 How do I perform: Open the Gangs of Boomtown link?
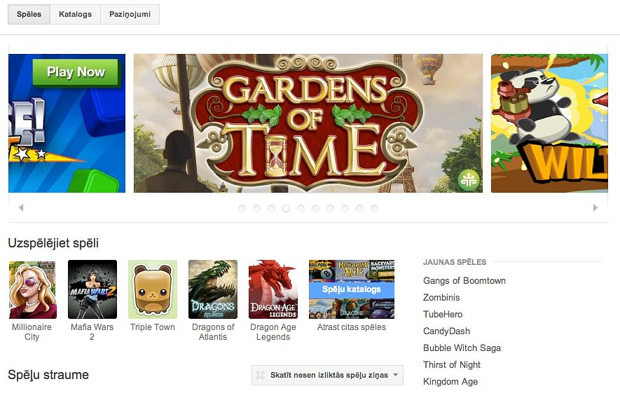(464, 281)
